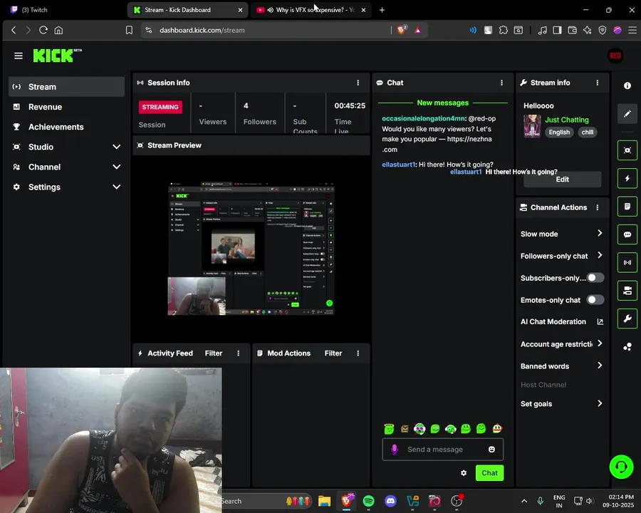Open the RED profile avatar menu
This screenshot has height=513, width=641.
coord(615,56)
